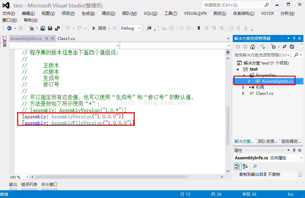Viewport: 305px width, 198px height.
Task: Click the editor vertical scrollbar down arrow
Action: click(228, 171)
